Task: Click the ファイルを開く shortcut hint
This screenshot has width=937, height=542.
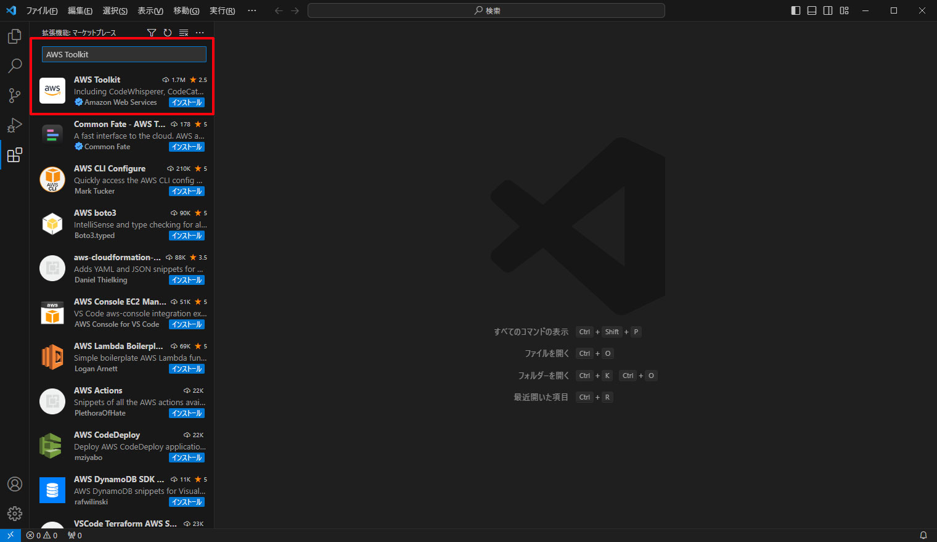Action: tap(547, 353)
